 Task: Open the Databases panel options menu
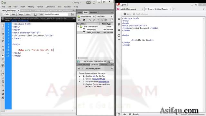click(x=112, y=65)
